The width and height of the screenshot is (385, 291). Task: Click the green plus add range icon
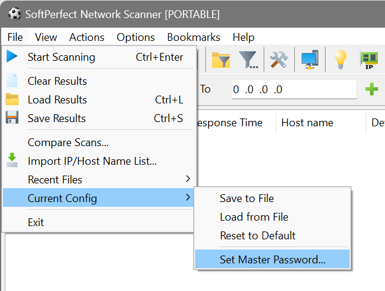tap(372, 89)
